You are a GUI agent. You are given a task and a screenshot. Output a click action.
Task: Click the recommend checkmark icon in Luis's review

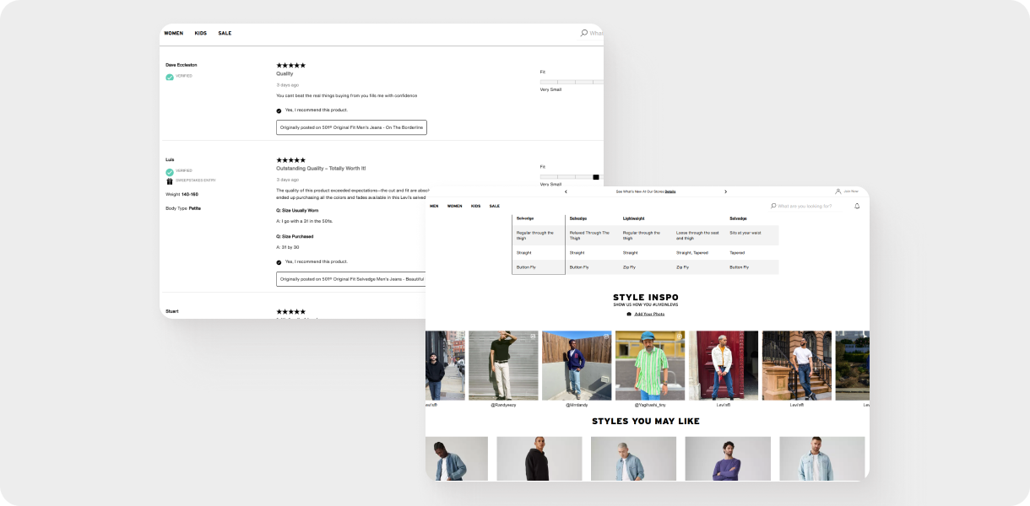click(279, 262)
